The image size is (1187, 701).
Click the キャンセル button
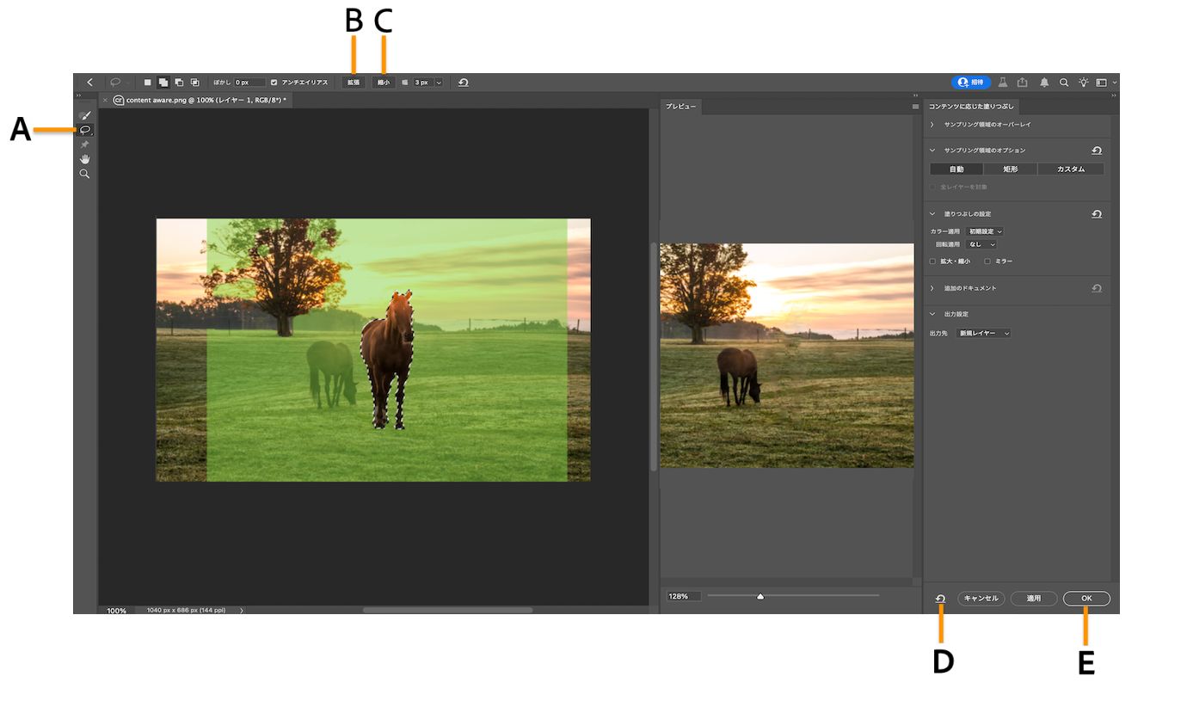[x=981, y=598]
